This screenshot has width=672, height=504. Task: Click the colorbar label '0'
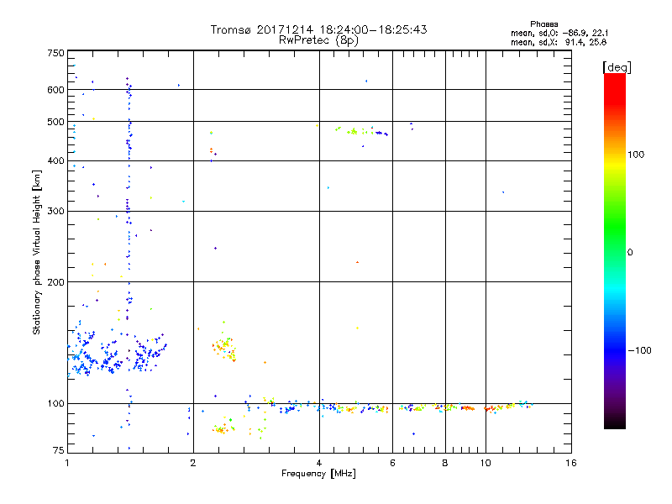pos(629,253)
